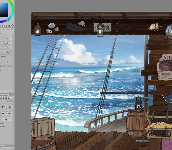Viewport: 172px width, 150px height.
Task: Click the 'or paths' option label
Action: point(3,126)
